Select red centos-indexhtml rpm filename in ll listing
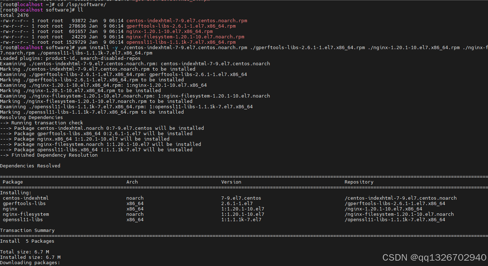Screen dimensions: 488x266 pyautogui.click(x=187, y=20)
